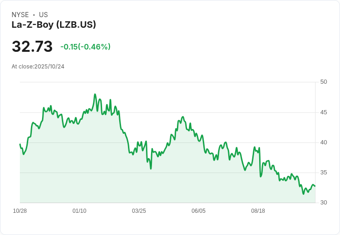This screenshot has width=340, height=235.
Task: Click the 40 y-axis price label
Action: (x=323, y=142)
